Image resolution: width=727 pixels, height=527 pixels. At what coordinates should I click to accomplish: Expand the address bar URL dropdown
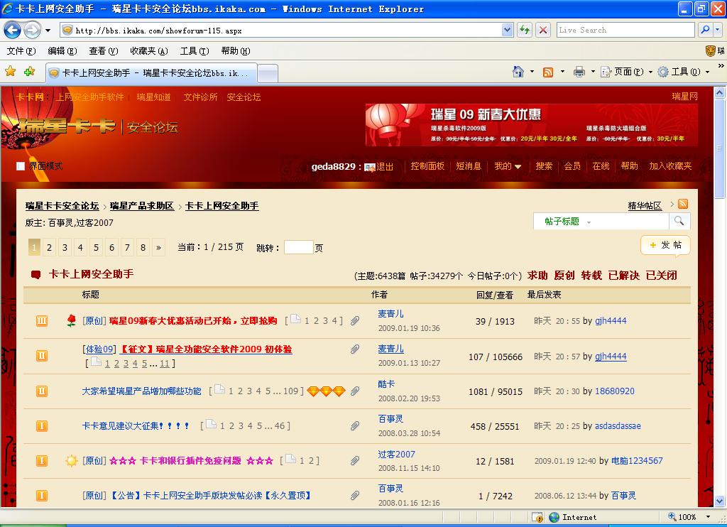507,30
